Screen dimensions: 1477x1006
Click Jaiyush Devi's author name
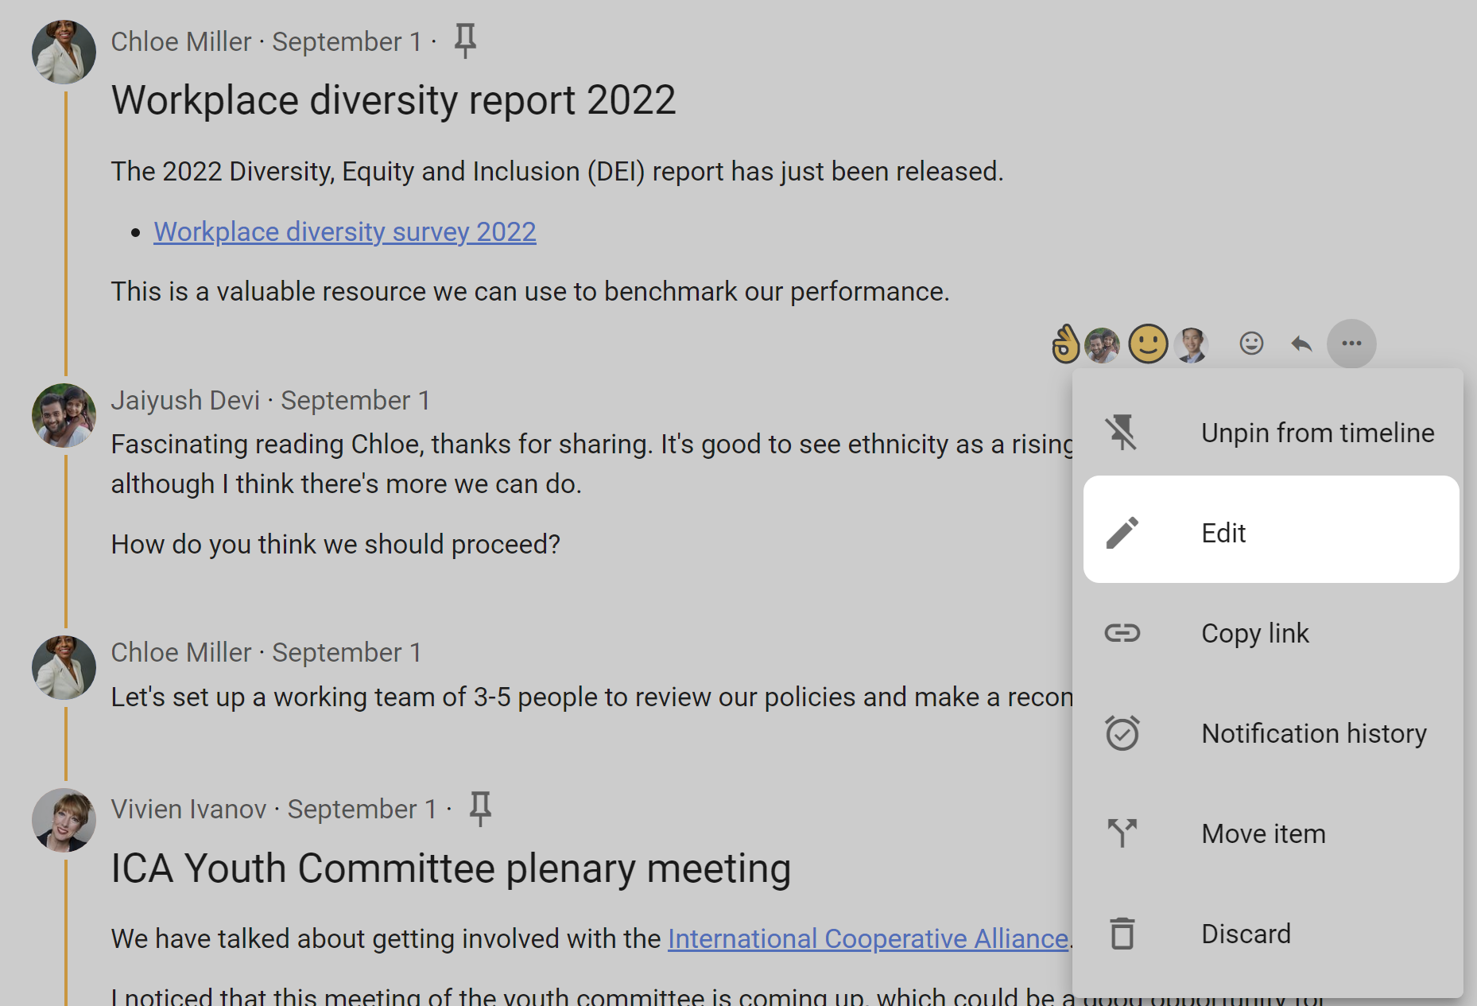tap(185, 400)
